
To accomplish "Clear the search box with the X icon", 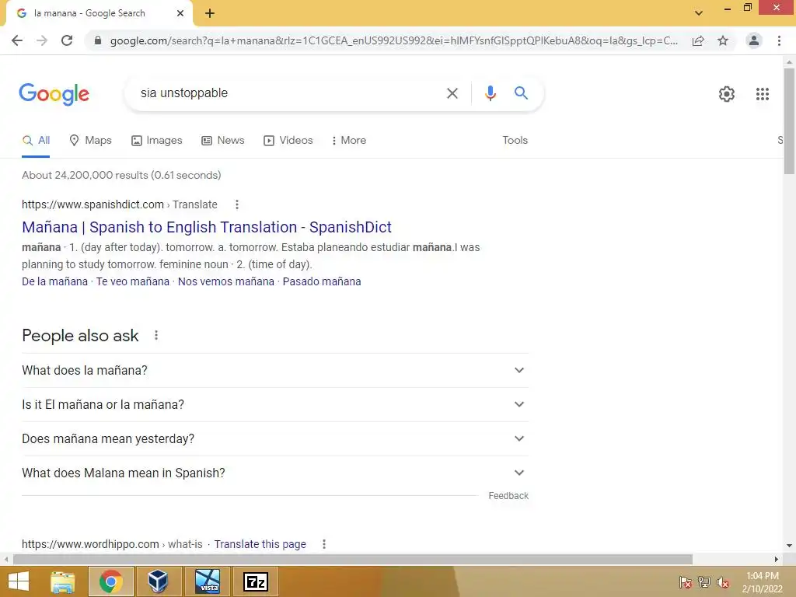I will point(452,93).
